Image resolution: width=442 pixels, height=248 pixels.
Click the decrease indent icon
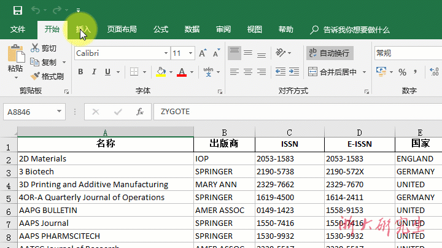(281, 72)
